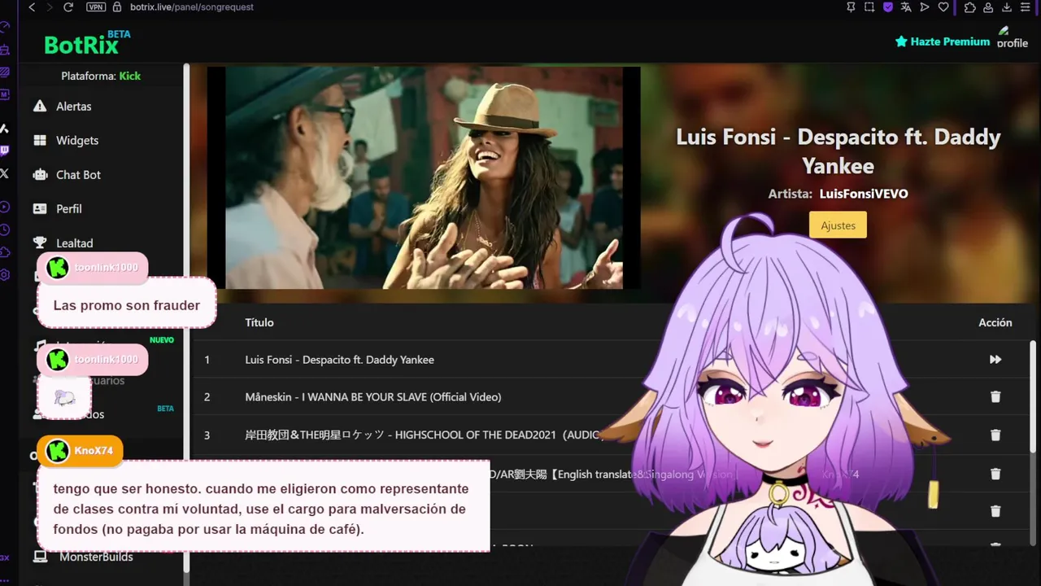Click the sidebar vertical scrollbar
The height and width of the screenshot is (586, 1041).
click(186, 317)
